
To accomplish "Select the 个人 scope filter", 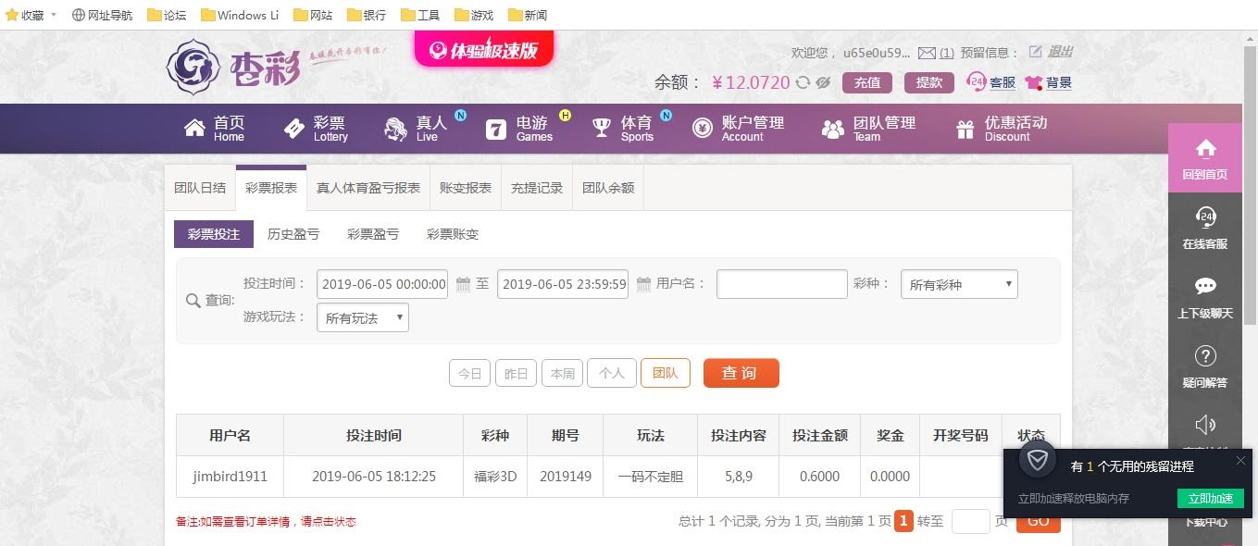I will [x=612, y=373].
